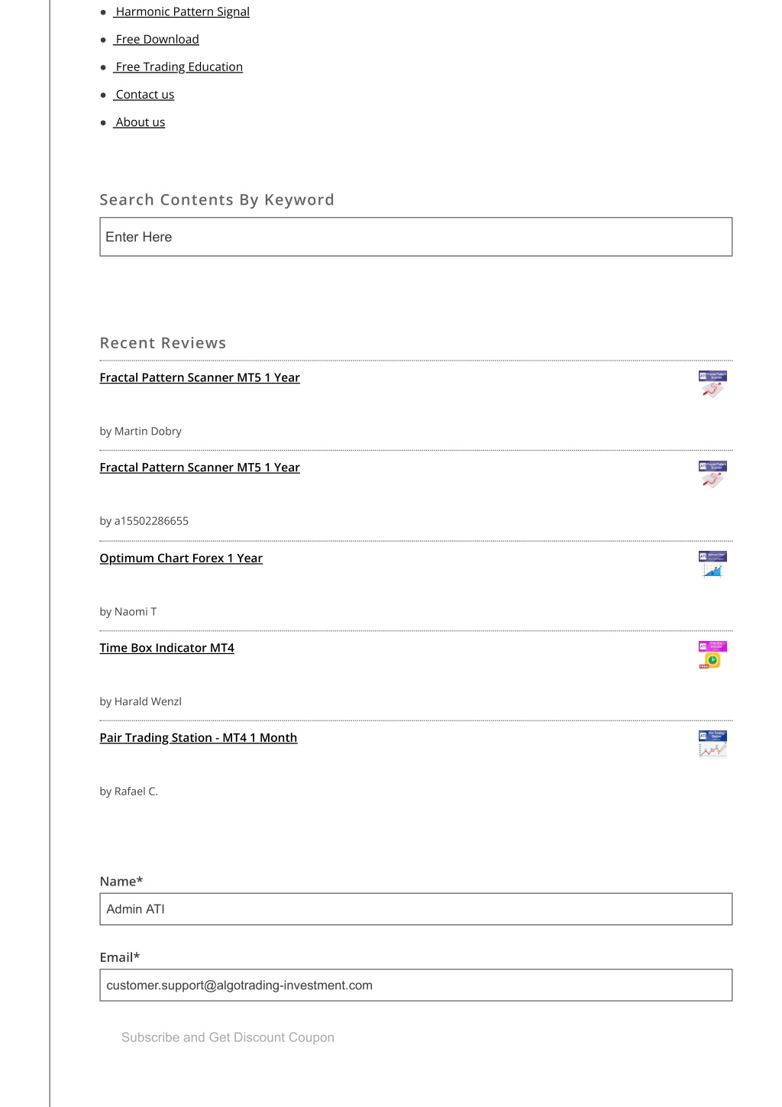Viewport: 782px width, 1107px height.
Task: Click the Recent Reviews heading
Action: [163, 343]
